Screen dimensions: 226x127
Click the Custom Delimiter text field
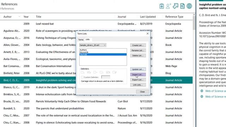click(106, 77)
